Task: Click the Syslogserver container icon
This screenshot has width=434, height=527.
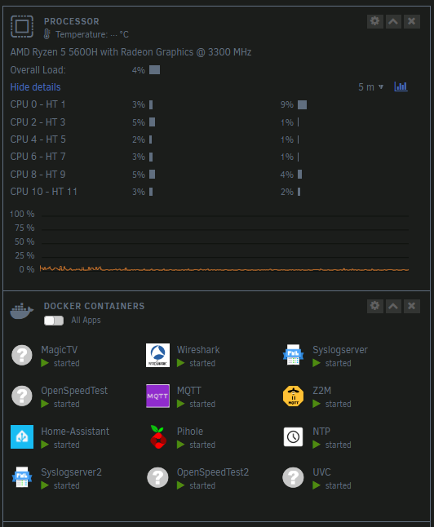Action: pos(293,355)
